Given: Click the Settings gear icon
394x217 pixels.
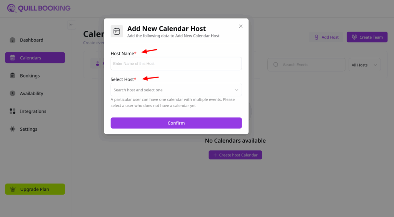Looking at the screenshot, I should pyautogui.click(x=12, y=129).
